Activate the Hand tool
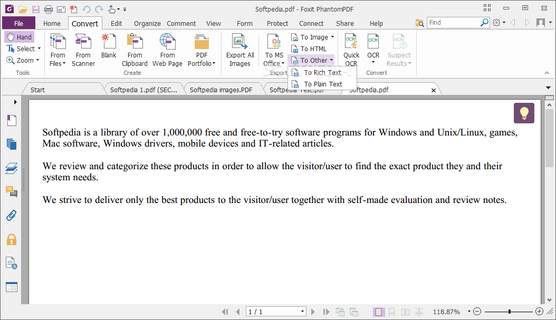 click(20, 37)
